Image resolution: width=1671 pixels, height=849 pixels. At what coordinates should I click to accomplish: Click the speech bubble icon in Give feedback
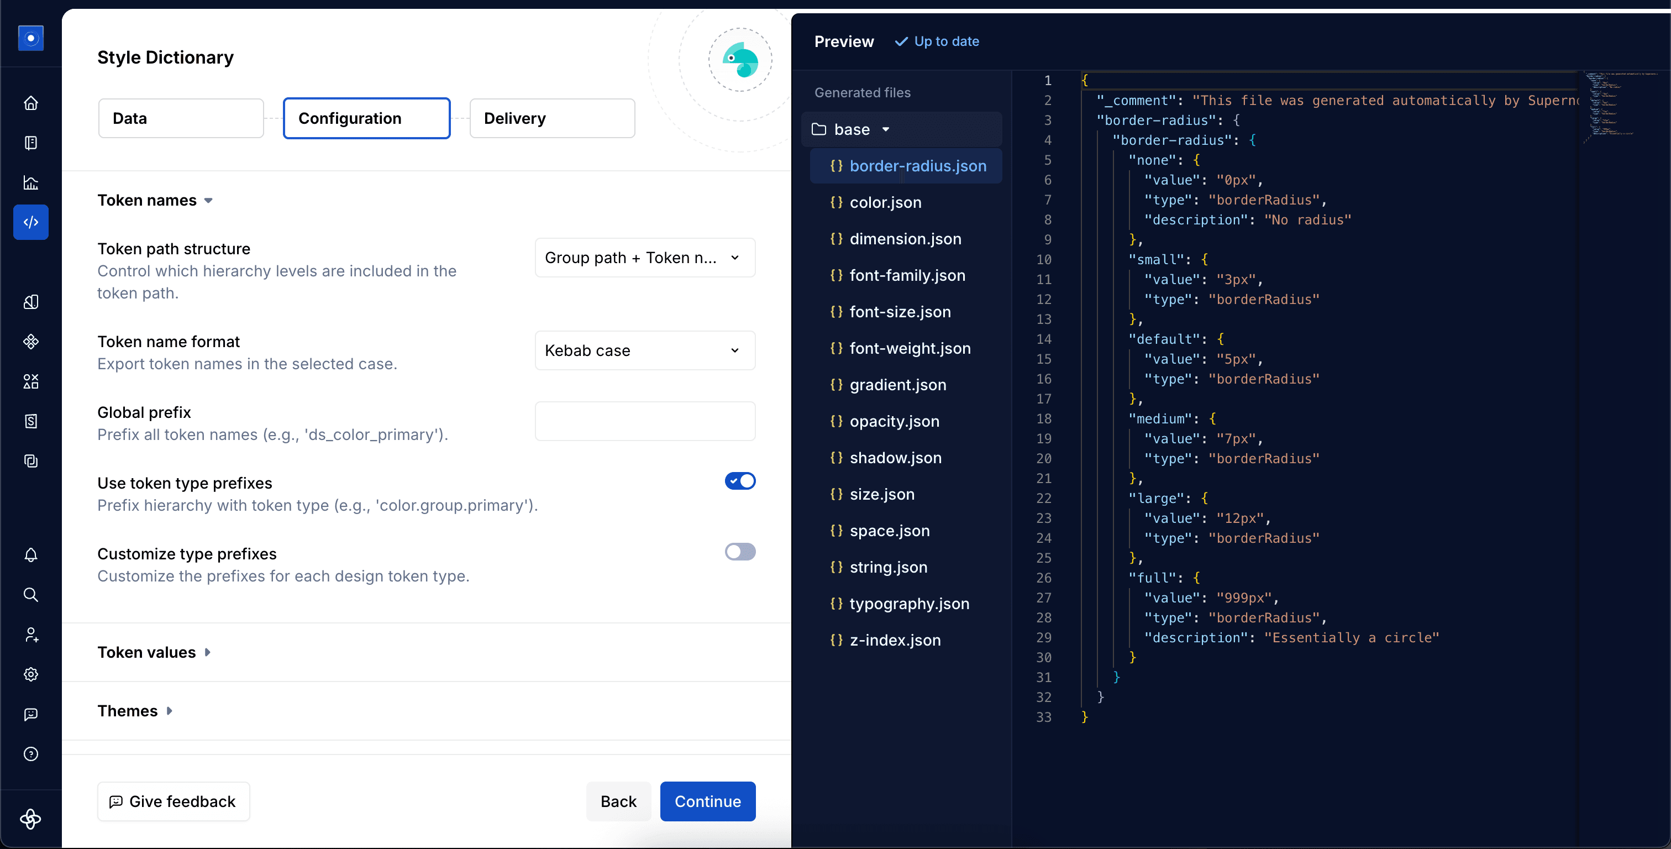tap(116, 801)
